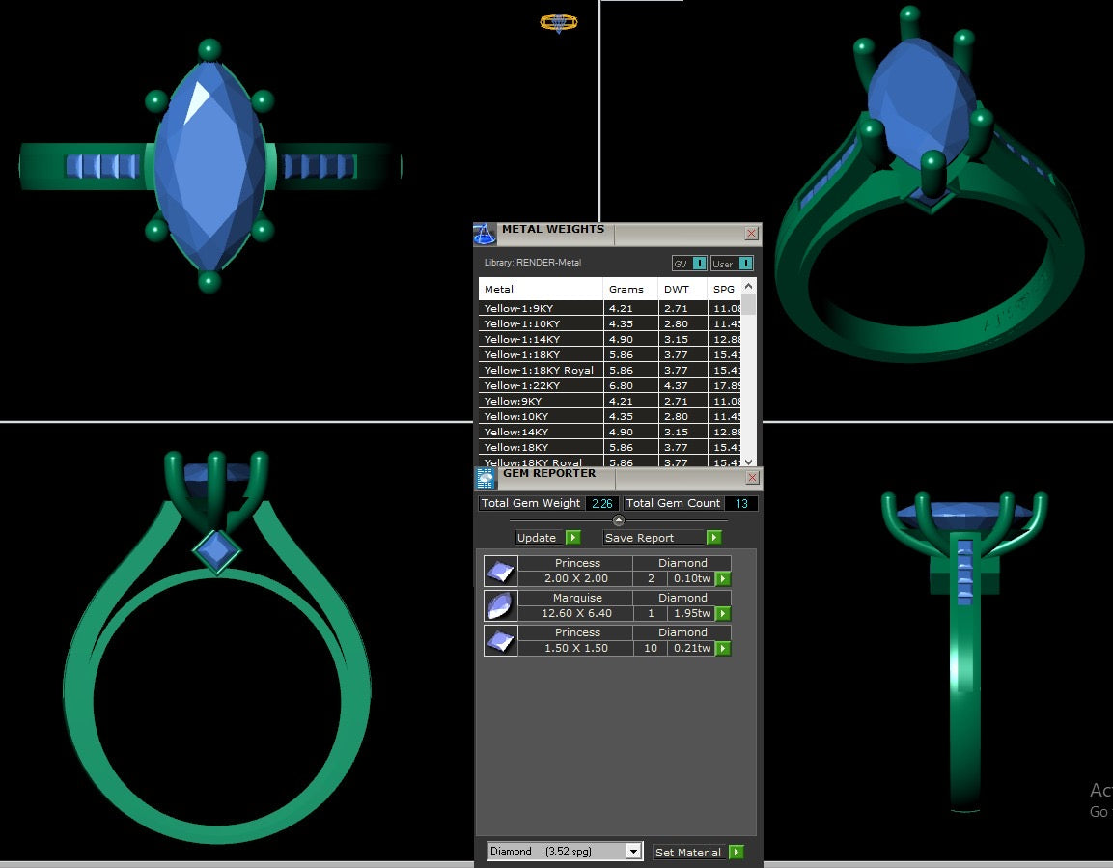This screenshot has height=868, width=1113.
Task: Close the Metal Weights panel
Action: click(751, 233)
